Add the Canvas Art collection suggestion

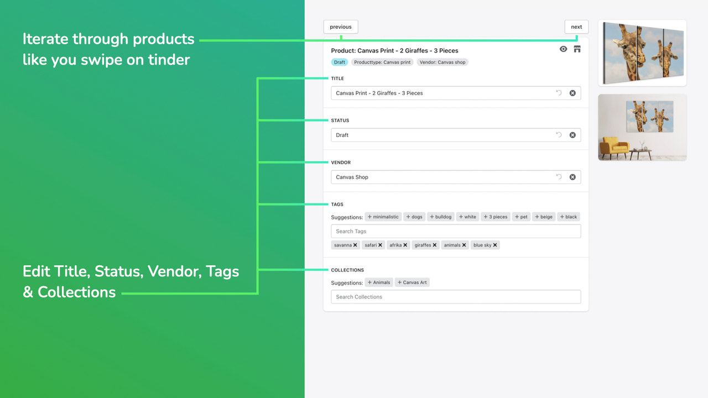[x=412, y=282]
